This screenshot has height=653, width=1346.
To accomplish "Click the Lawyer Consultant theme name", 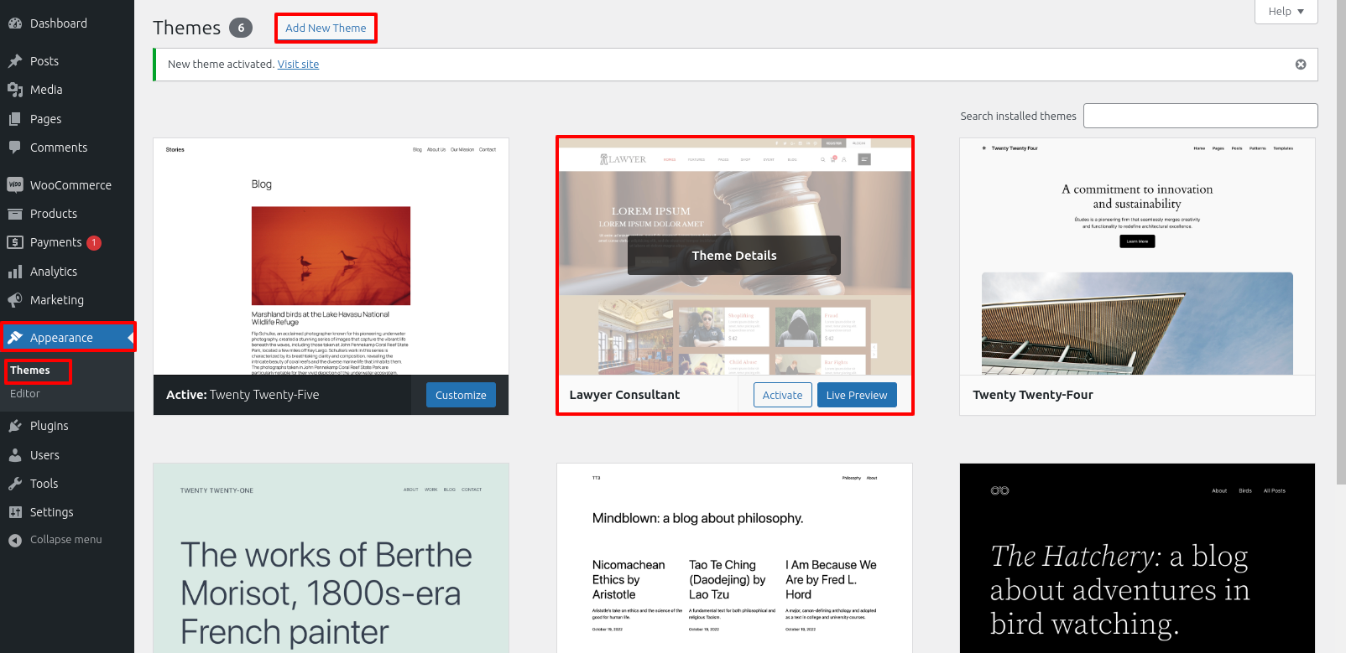I will coord(624,395).
